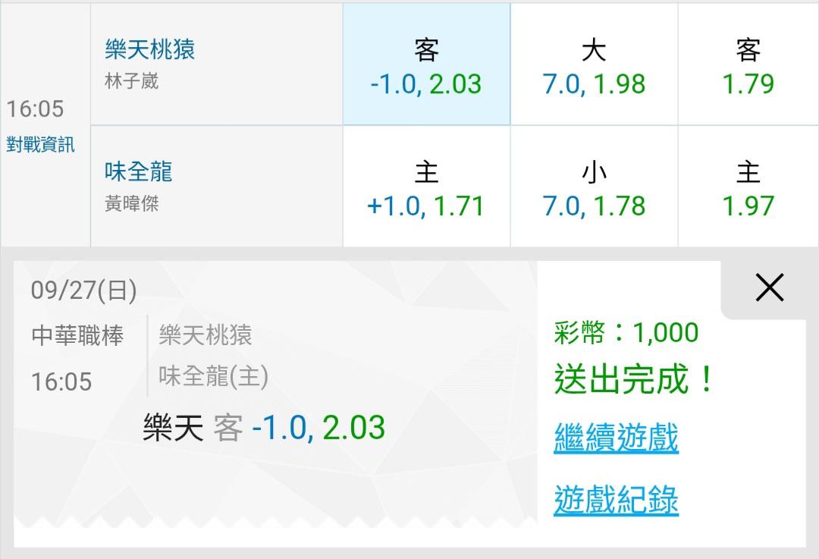Pick the home moneyline 主 1.97 odds

pyautogui.click(x=748, y=187)
